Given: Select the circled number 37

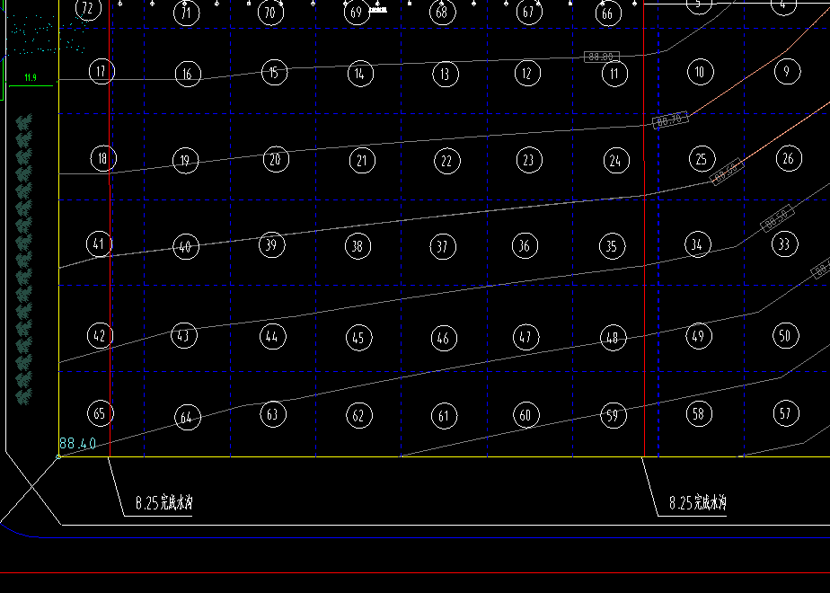Looking at the screenshot, I should [443, 246].
